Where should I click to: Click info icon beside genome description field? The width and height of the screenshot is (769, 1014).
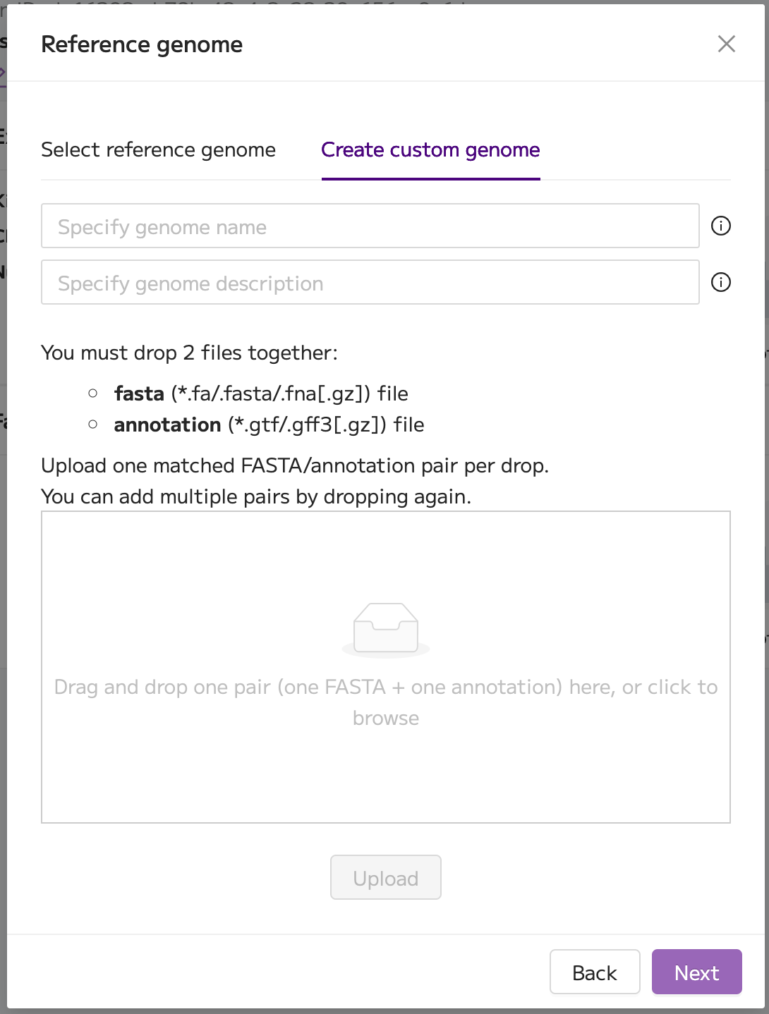(720, 283)
